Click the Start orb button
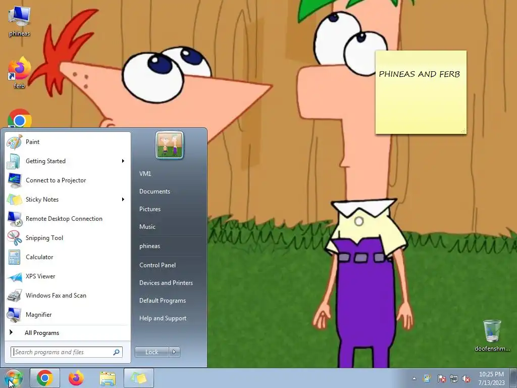 [x=13, y=378]
